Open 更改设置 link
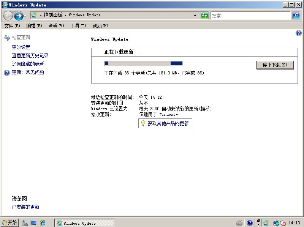304x227 pixels. click(x=21, y=47)
